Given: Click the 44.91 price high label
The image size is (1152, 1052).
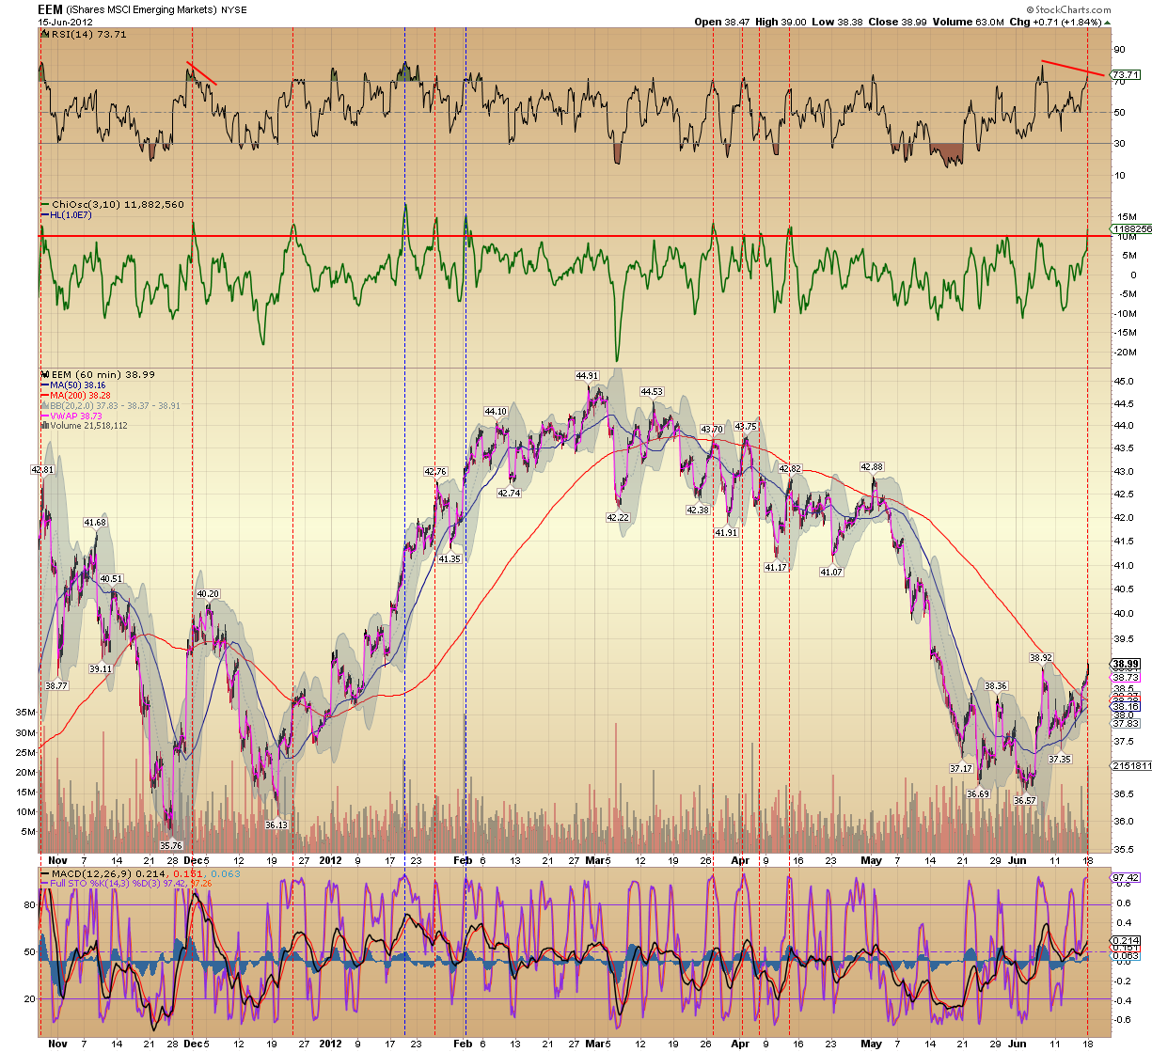Looking at the screenshot, I should coord(588,376).
